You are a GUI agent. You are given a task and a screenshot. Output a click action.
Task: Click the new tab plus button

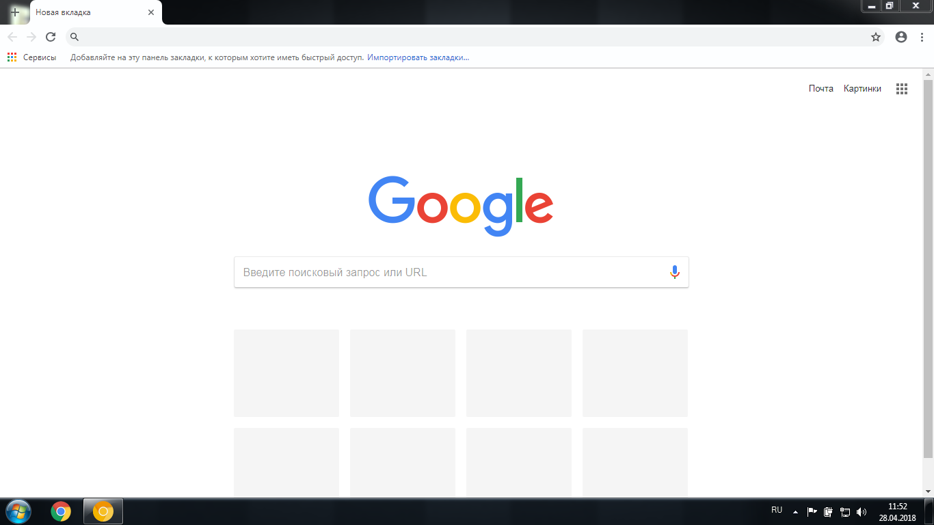(15, 12)
